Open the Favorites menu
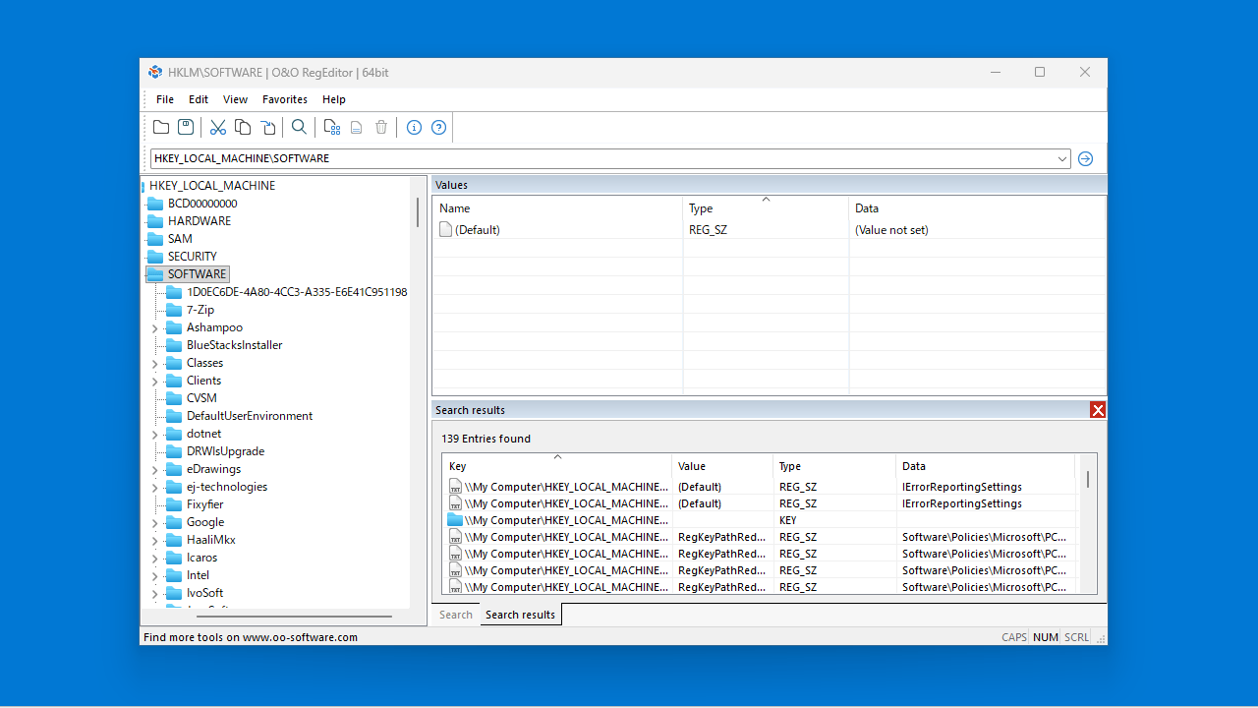 [x=285, y=99]
